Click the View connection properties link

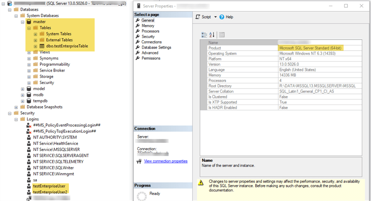click(x=166, y=161)
